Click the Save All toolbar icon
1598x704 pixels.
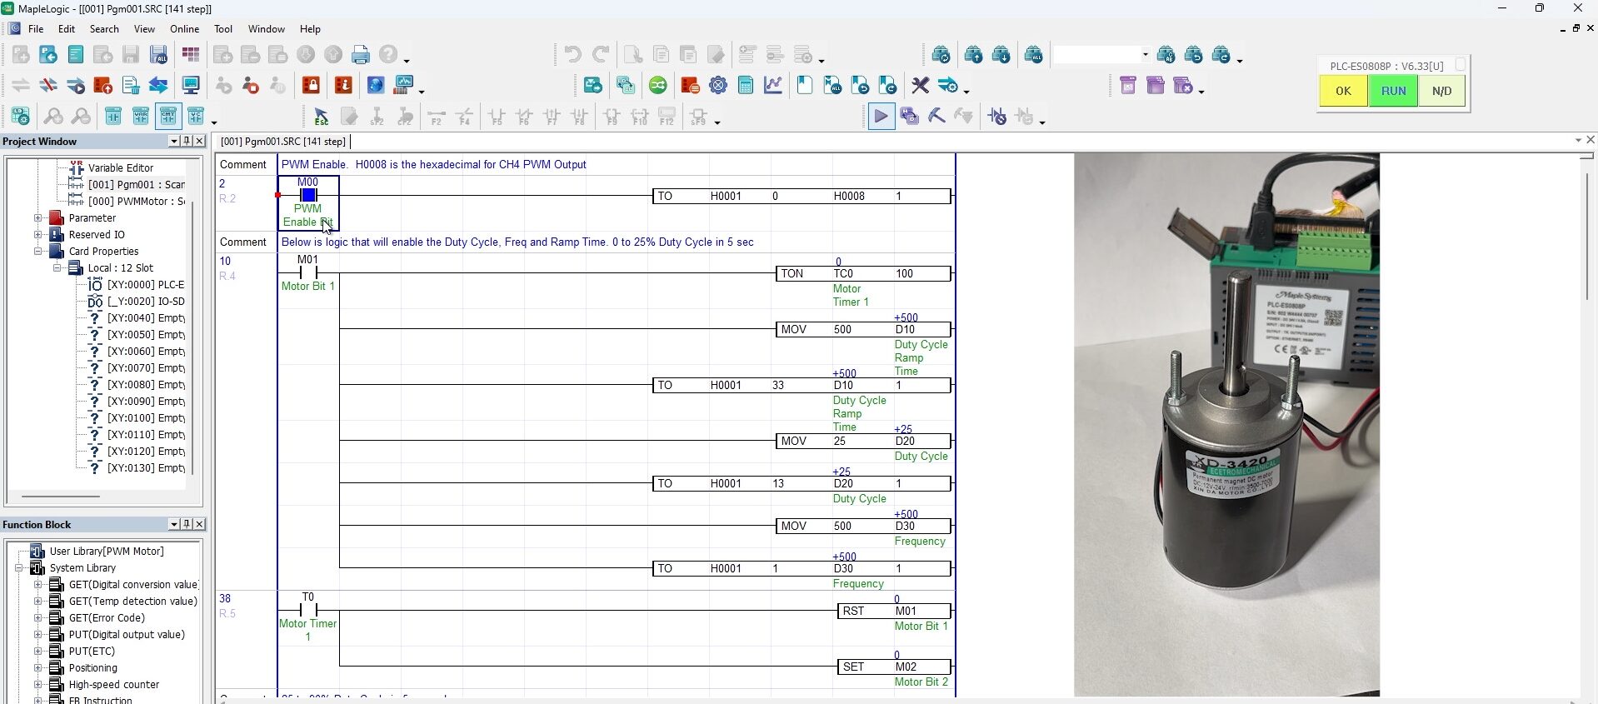[158, 55]
